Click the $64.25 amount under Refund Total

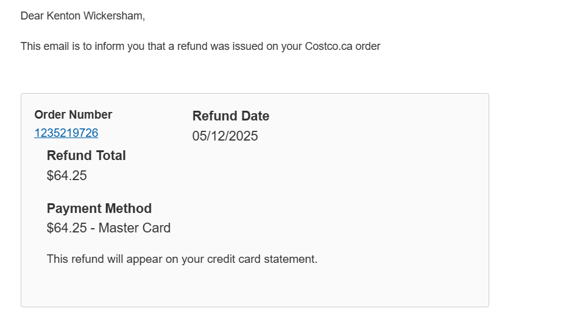[66, 176]
